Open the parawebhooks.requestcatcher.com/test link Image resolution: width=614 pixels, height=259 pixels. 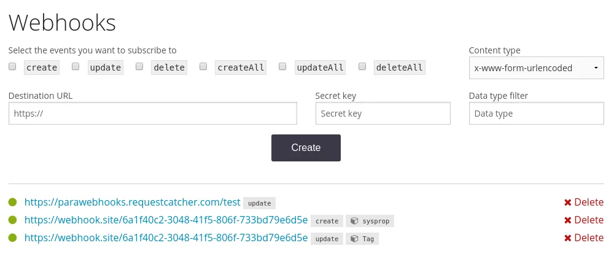click(x=132, y=203)
